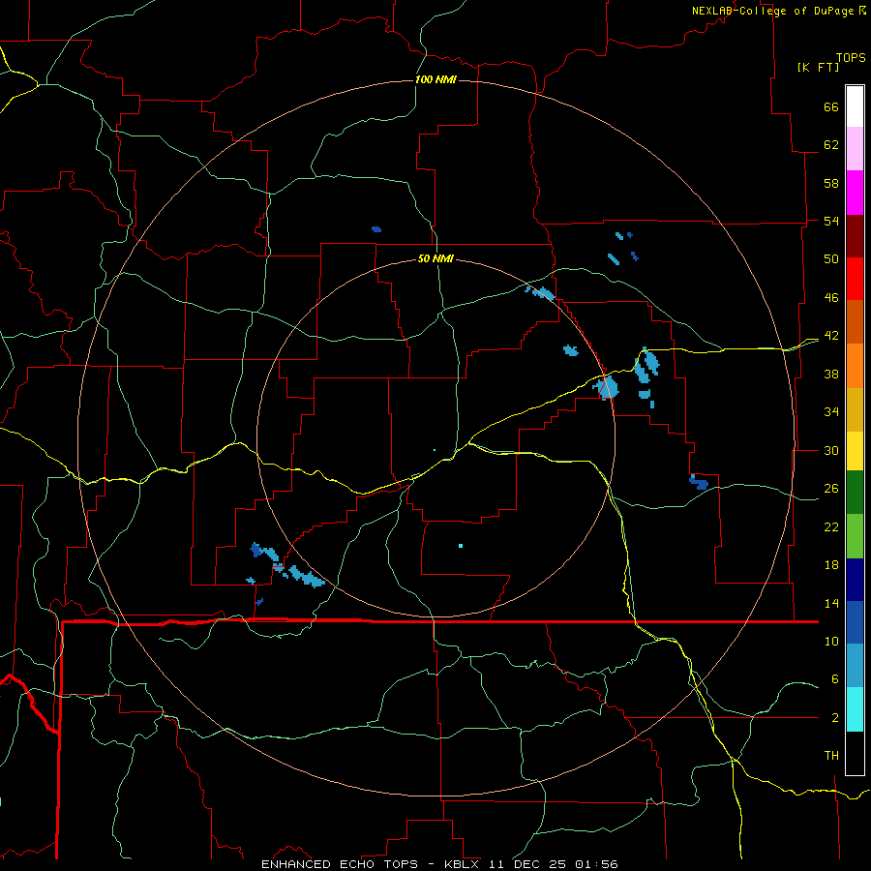Image resolution: width=871 pixels, height=871 pixels.
Task: Select the light green 22 legend swatch
Action: coord(855,536)
